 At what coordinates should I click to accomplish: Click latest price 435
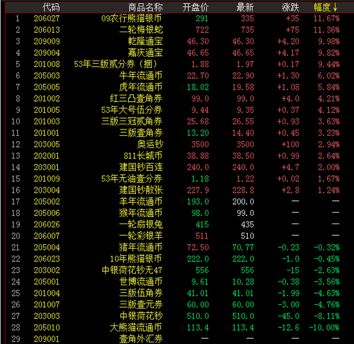coord(247,225)
